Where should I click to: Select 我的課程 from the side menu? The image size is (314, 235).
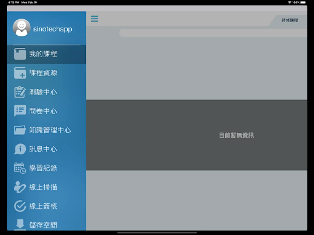tap(43, 54)
